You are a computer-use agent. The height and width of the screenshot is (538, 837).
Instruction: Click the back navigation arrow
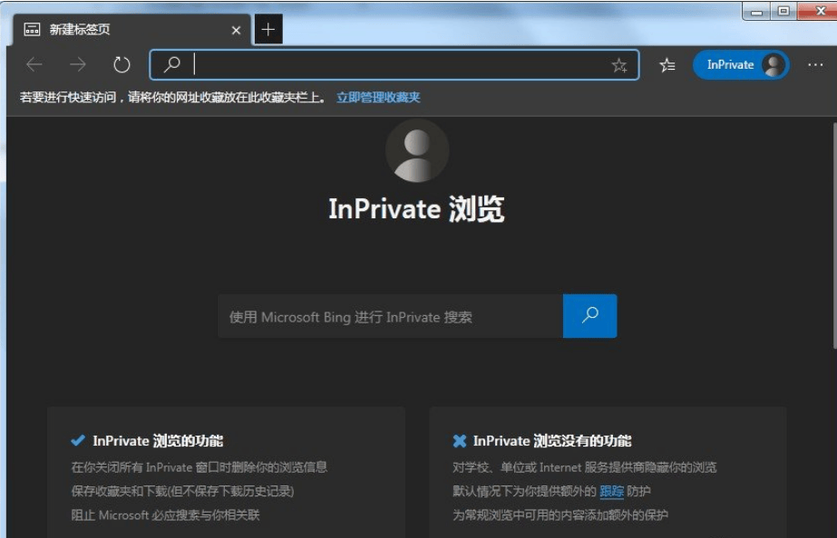34,64
